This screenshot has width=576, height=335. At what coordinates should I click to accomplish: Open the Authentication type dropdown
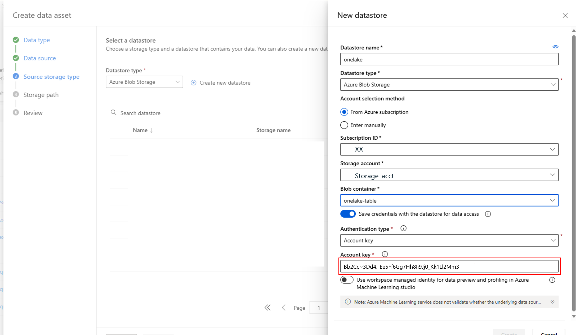pos(449,240)
